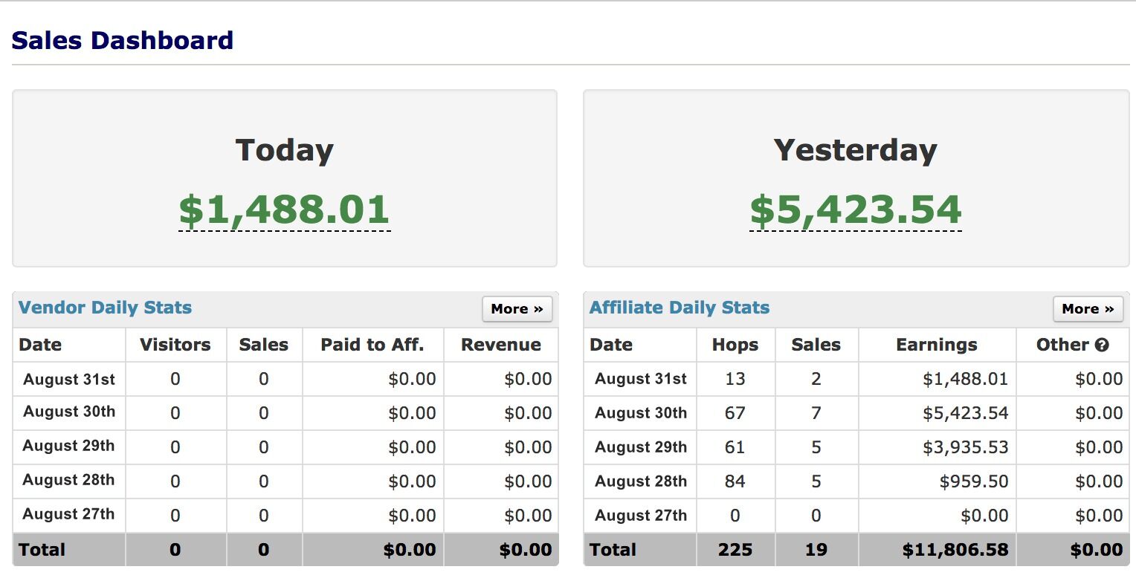Click August 30th in Affiliate table
This screenshot has width=1136, height=581.
(x=641, y=413)
